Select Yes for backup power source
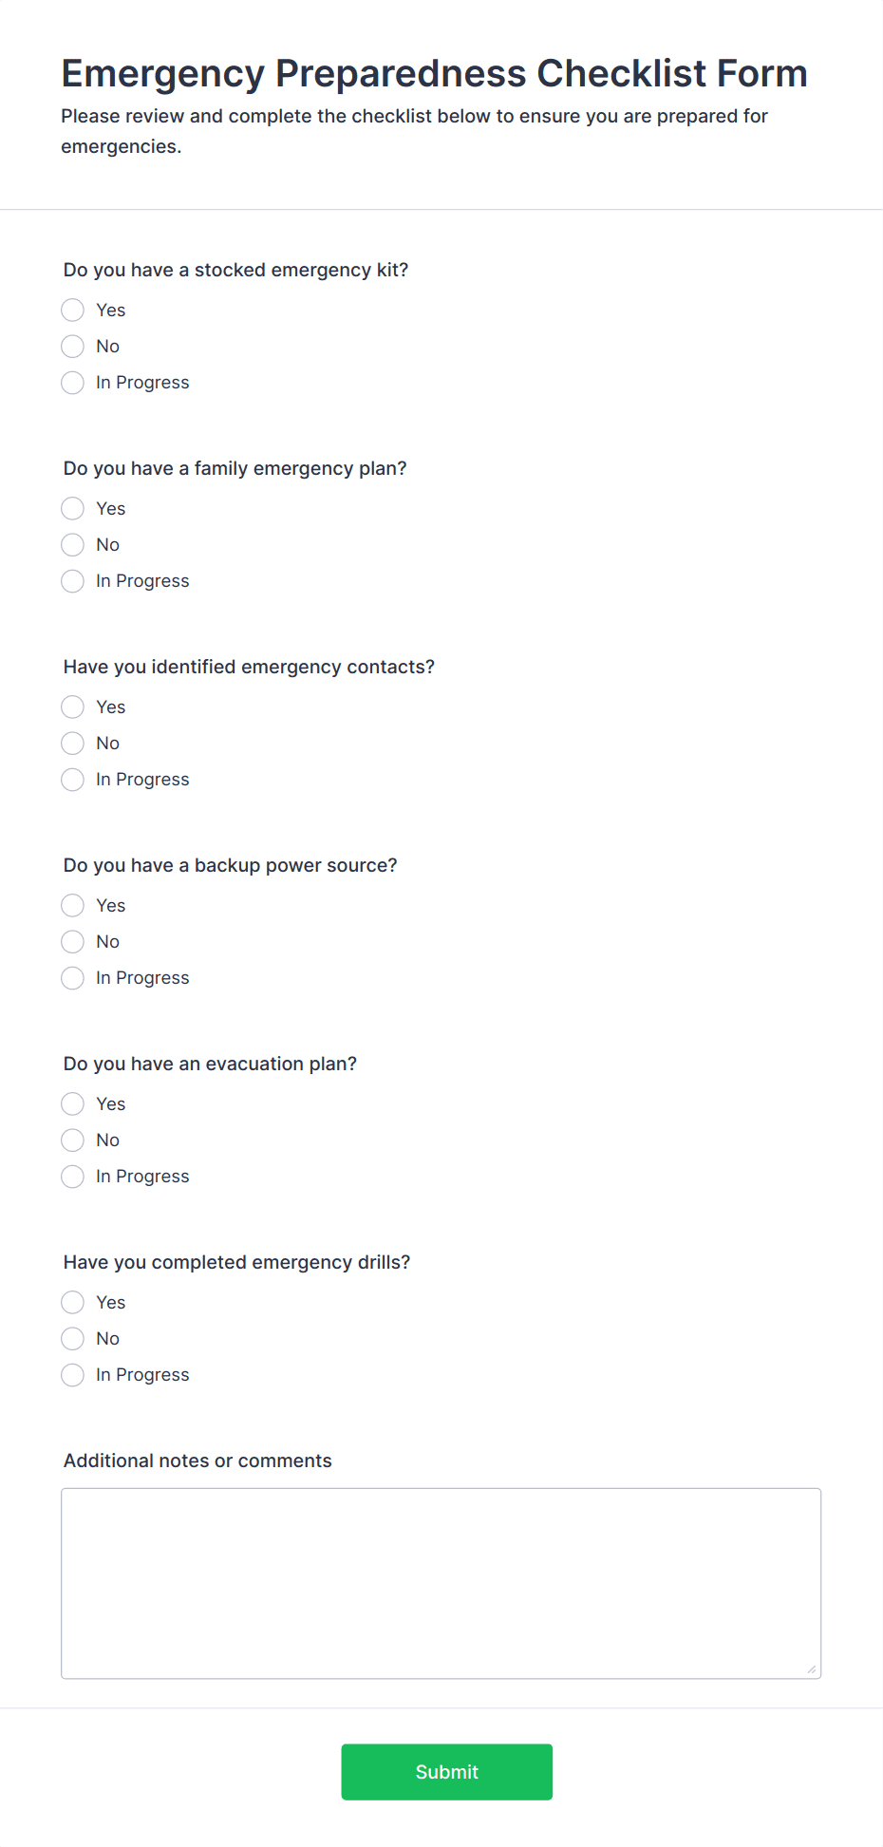The height and width of the screenshot is (1847, 883). pyautogui.click(x=72, y=905)
